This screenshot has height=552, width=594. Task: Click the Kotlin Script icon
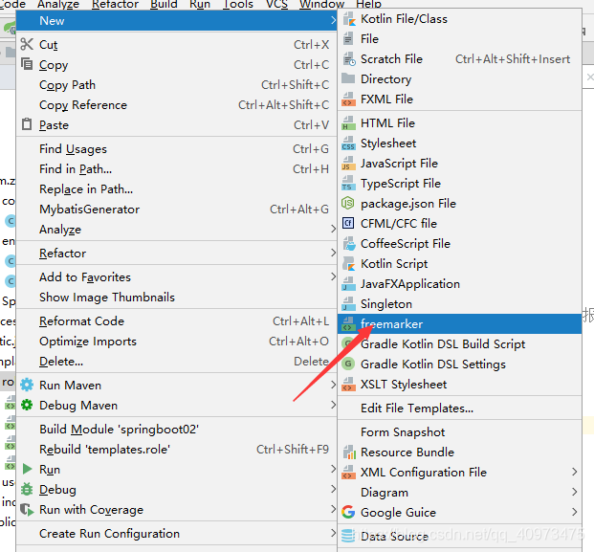click(x=348, y=264)
